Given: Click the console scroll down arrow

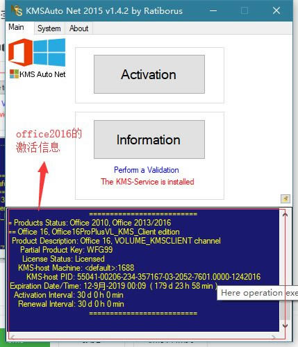Looking at the screenshot, I should pyautogui.click(x=285, y=325).
